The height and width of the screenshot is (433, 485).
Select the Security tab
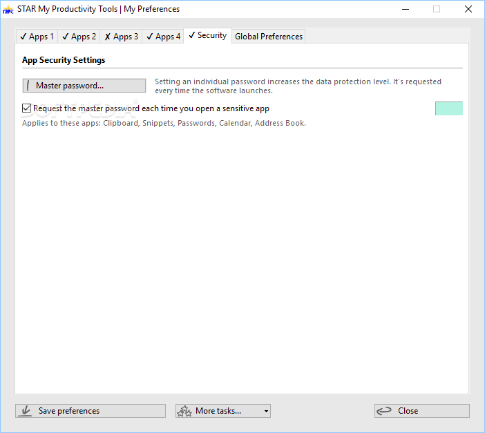click(207, 36)
